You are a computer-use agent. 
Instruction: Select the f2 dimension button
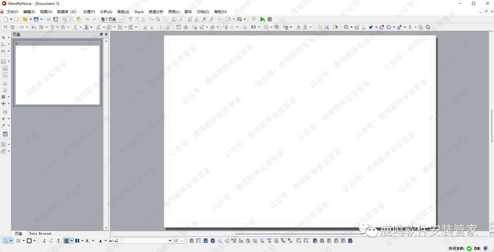(x=13, y=27)
